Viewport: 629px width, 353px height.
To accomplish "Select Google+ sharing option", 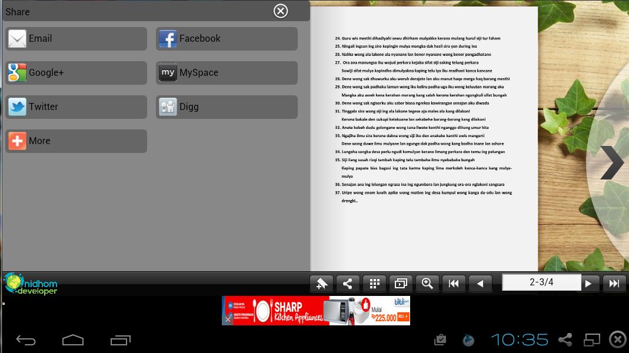I will point(76,72).
